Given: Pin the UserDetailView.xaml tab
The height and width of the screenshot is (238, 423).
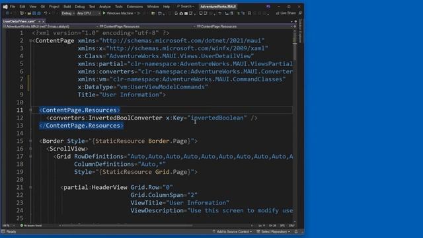Looking at the screenshot, I should click(x=40, y=21).
